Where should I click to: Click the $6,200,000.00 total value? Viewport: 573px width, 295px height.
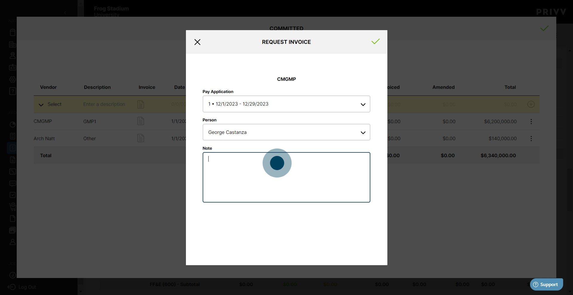coord(500,121)
